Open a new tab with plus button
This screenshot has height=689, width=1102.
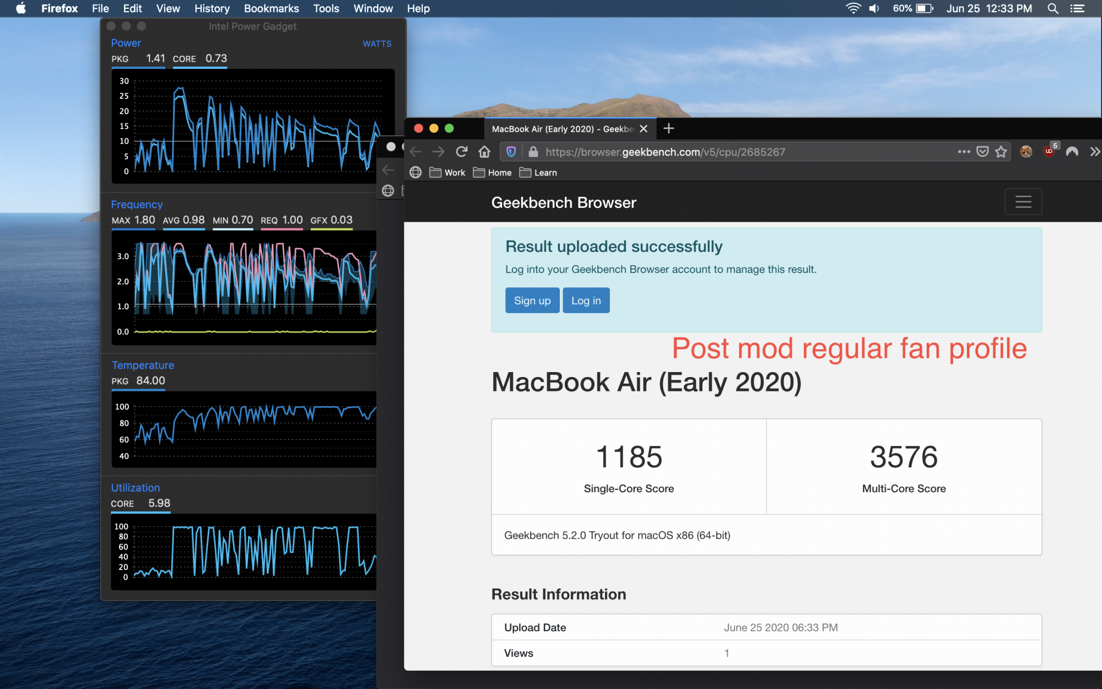tap(668, 128)
